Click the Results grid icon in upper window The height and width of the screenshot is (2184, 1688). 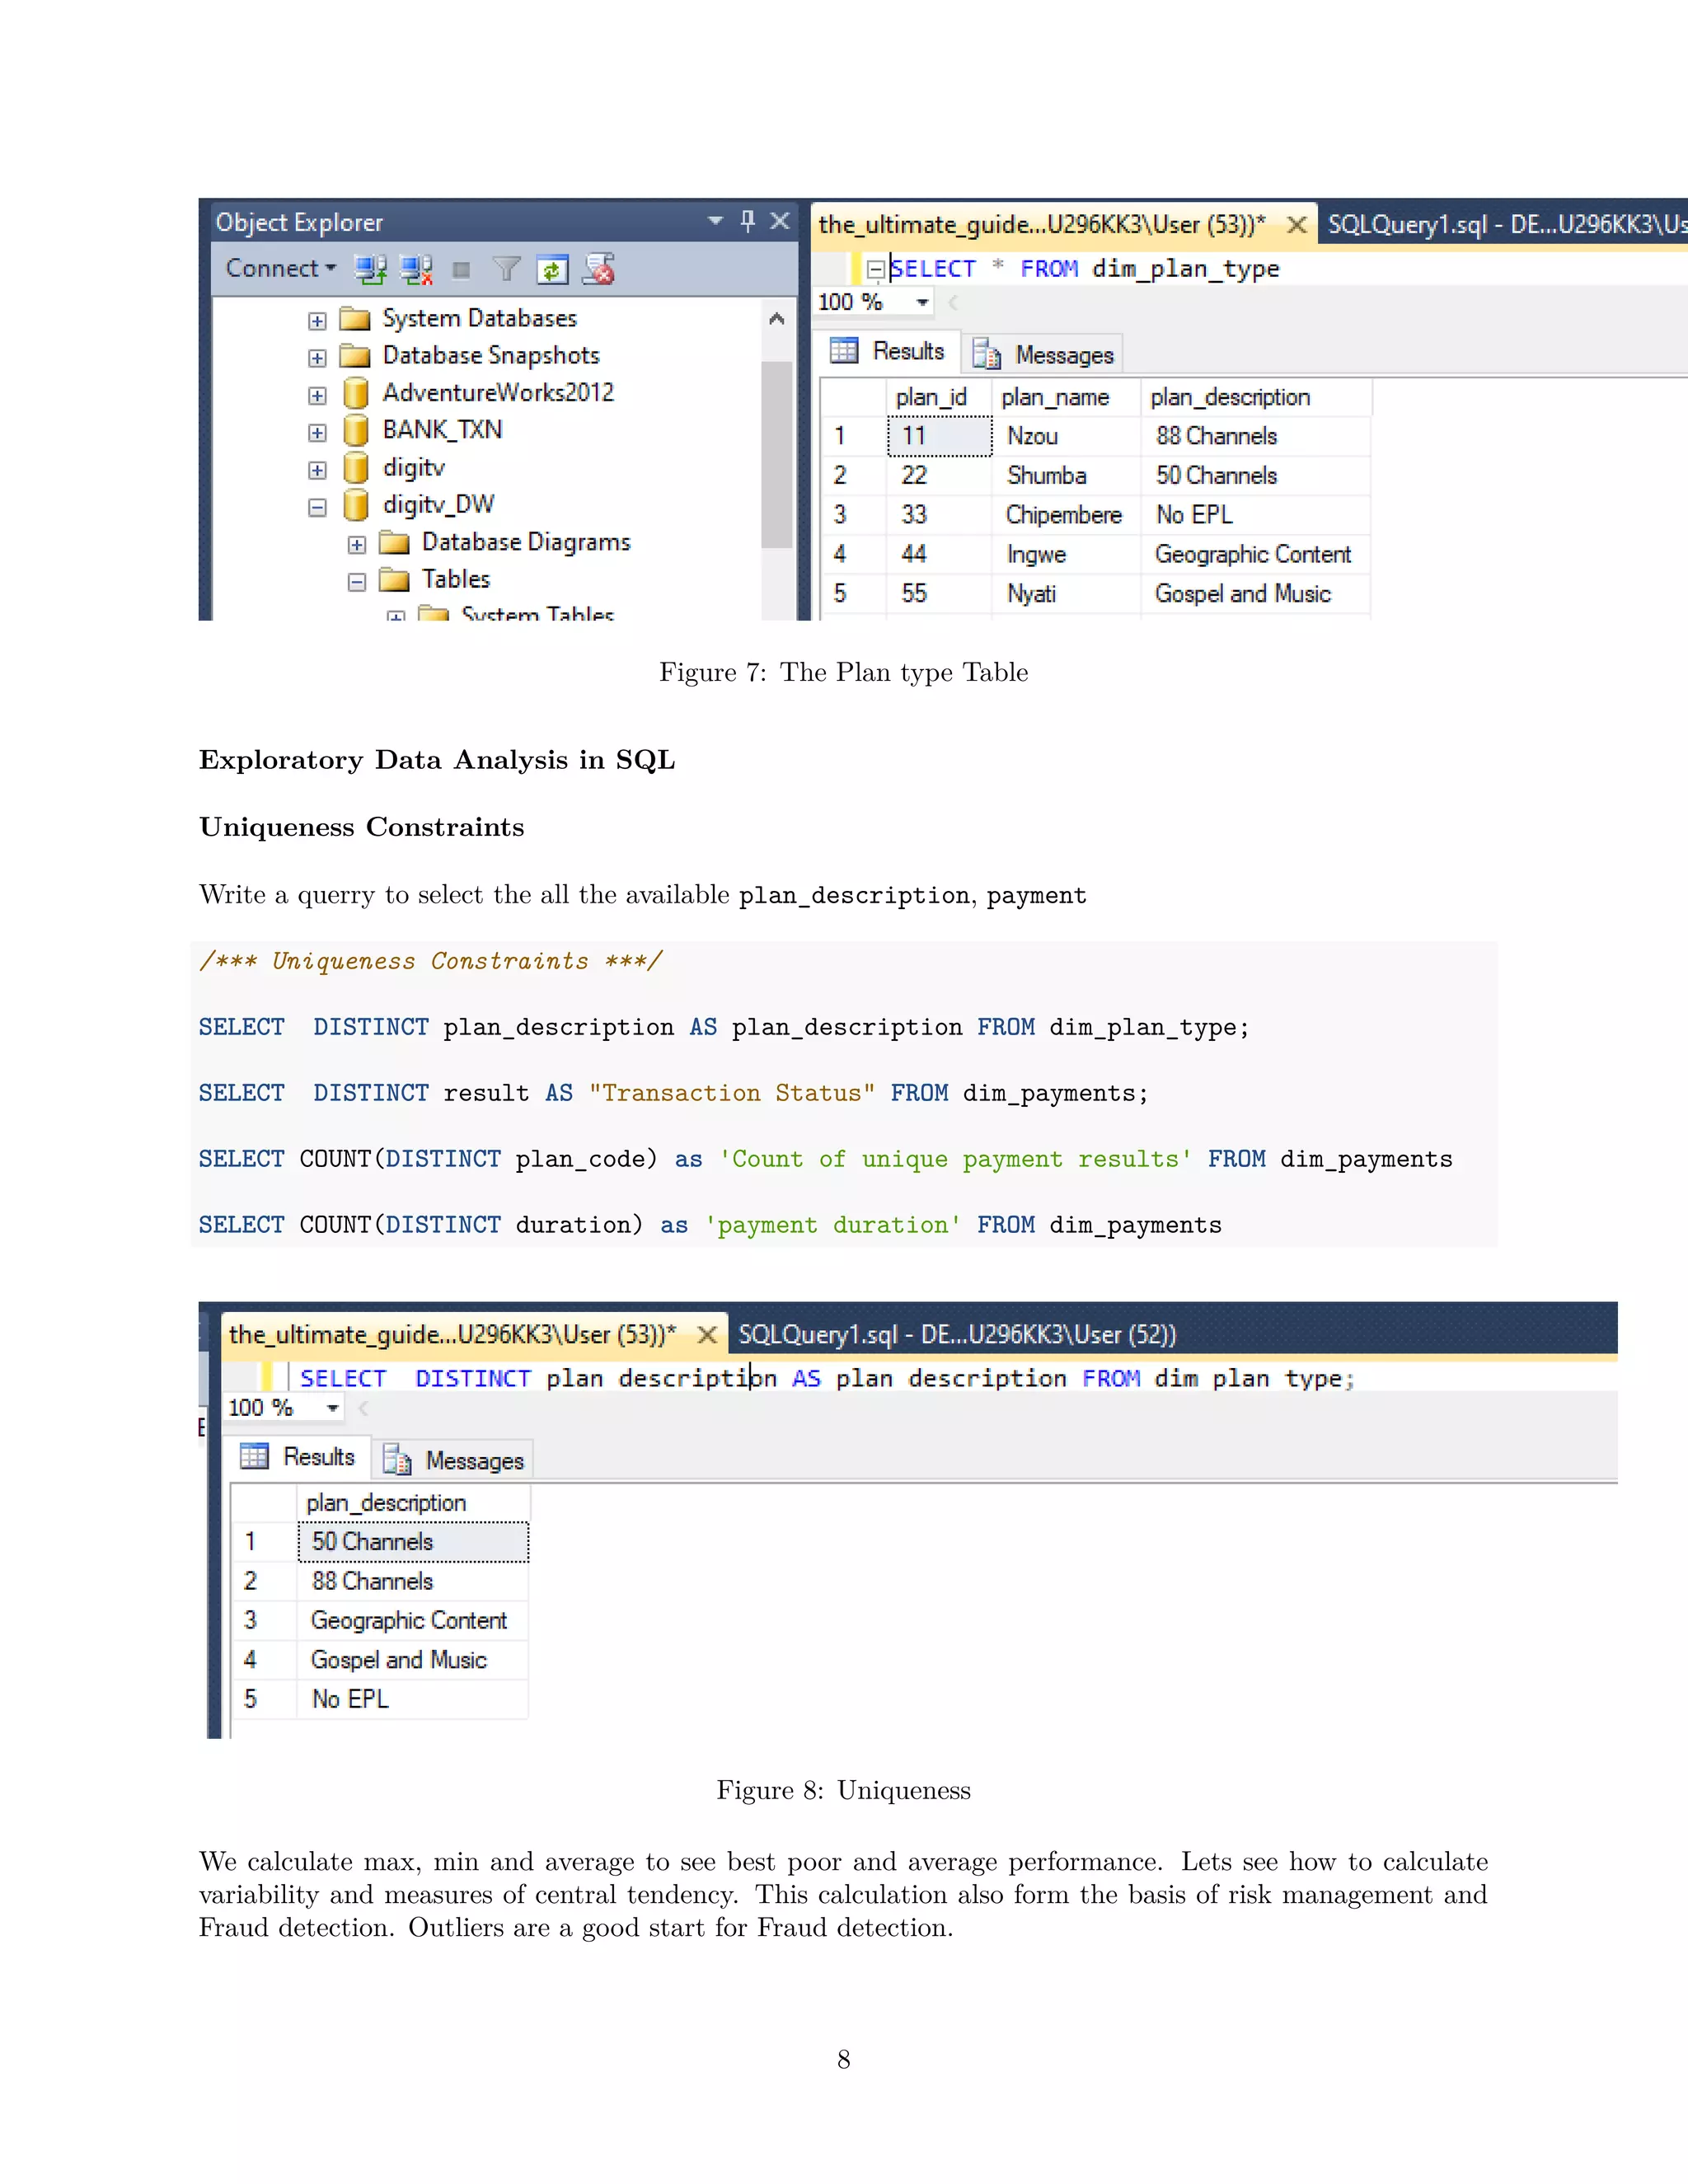pos(844,350)
